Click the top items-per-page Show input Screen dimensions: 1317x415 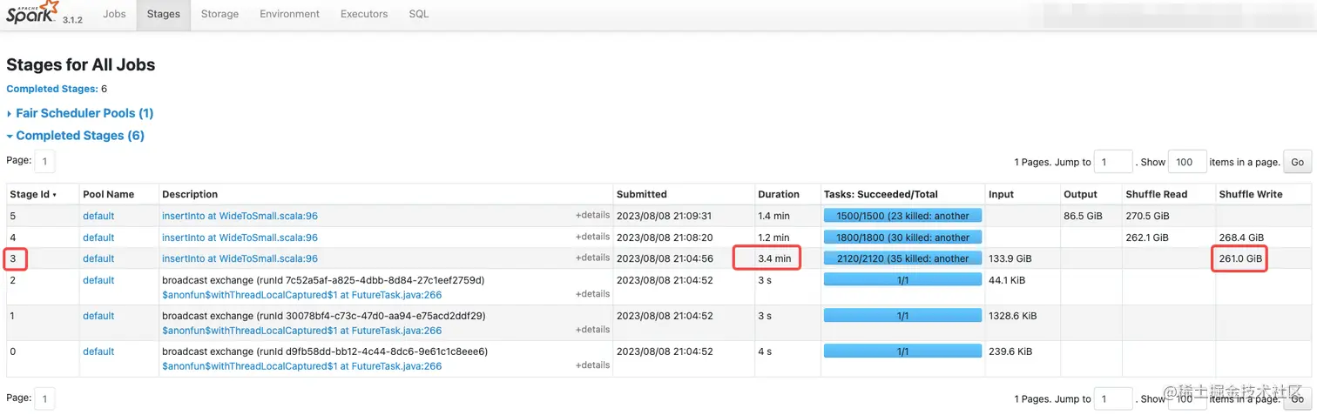pyautogui.click(x=1186, y=162)
